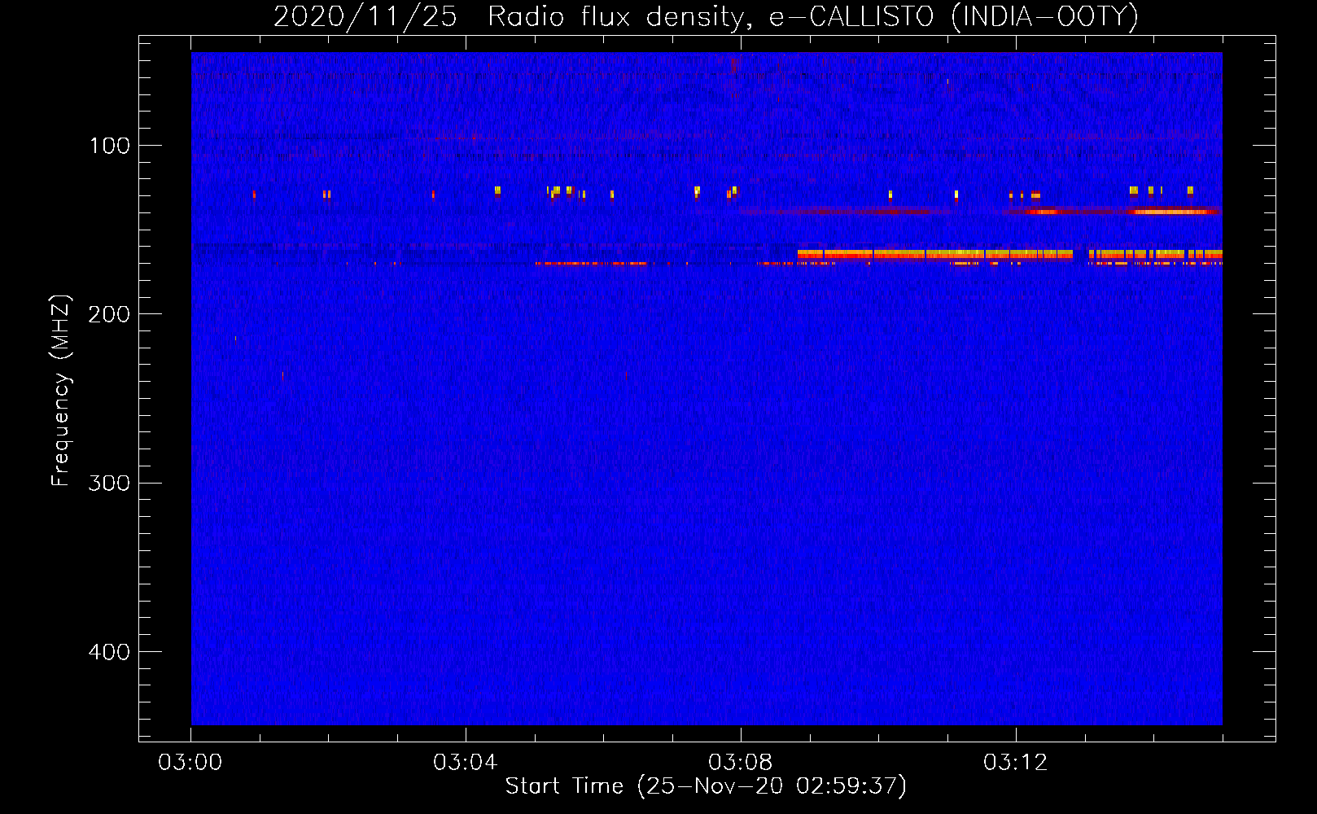
Task: Click the bright emission band near 165 MHz
Action: (x=1009, y=255)
